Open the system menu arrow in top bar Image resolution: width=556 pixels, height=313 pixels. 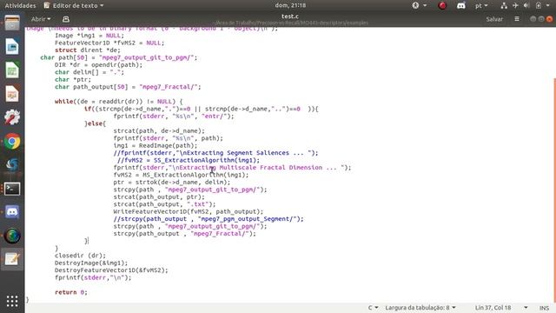pos(548,5)
